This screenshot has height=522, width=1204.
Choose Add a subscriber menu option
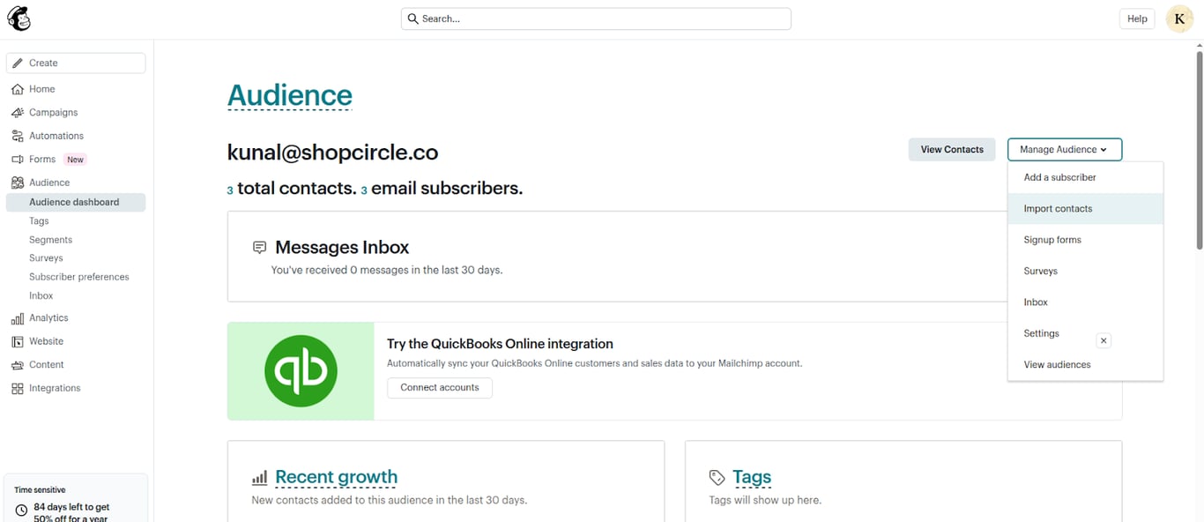click(1059, 177)
